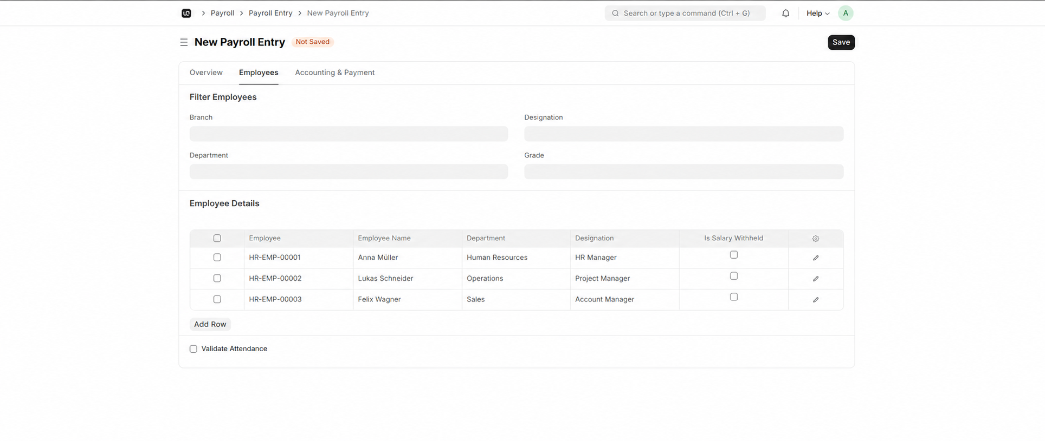Viewport: 1045px width, 441px height.
Task: Select row HR-EMP-00001 checkbox
Action: click(x=217, y=258)
